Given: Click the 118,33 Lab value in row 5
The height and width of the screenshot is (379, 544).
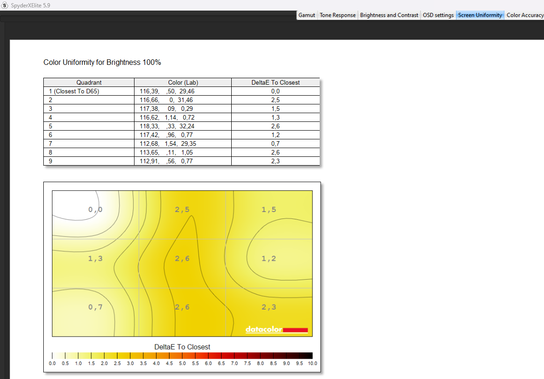Looking at the screenshot, I should click(149, 126).
